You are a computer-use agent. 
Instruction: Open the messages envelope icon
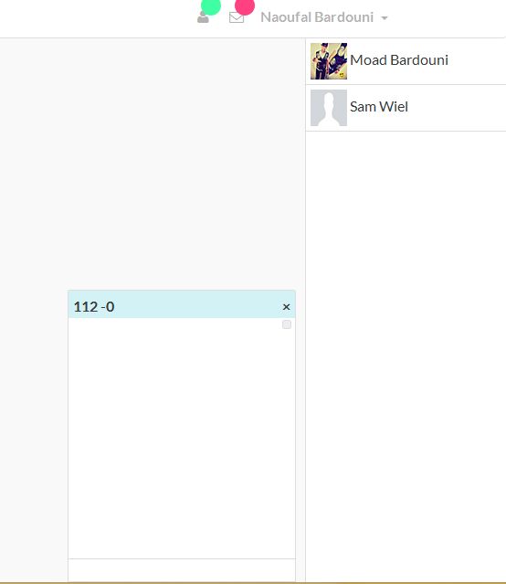click(x=237, y=17)
